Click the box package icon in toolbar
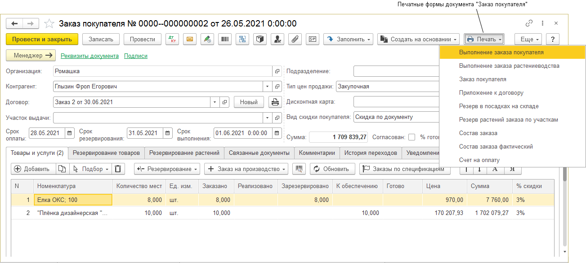 pyautogui.click(x=260, y=39)
